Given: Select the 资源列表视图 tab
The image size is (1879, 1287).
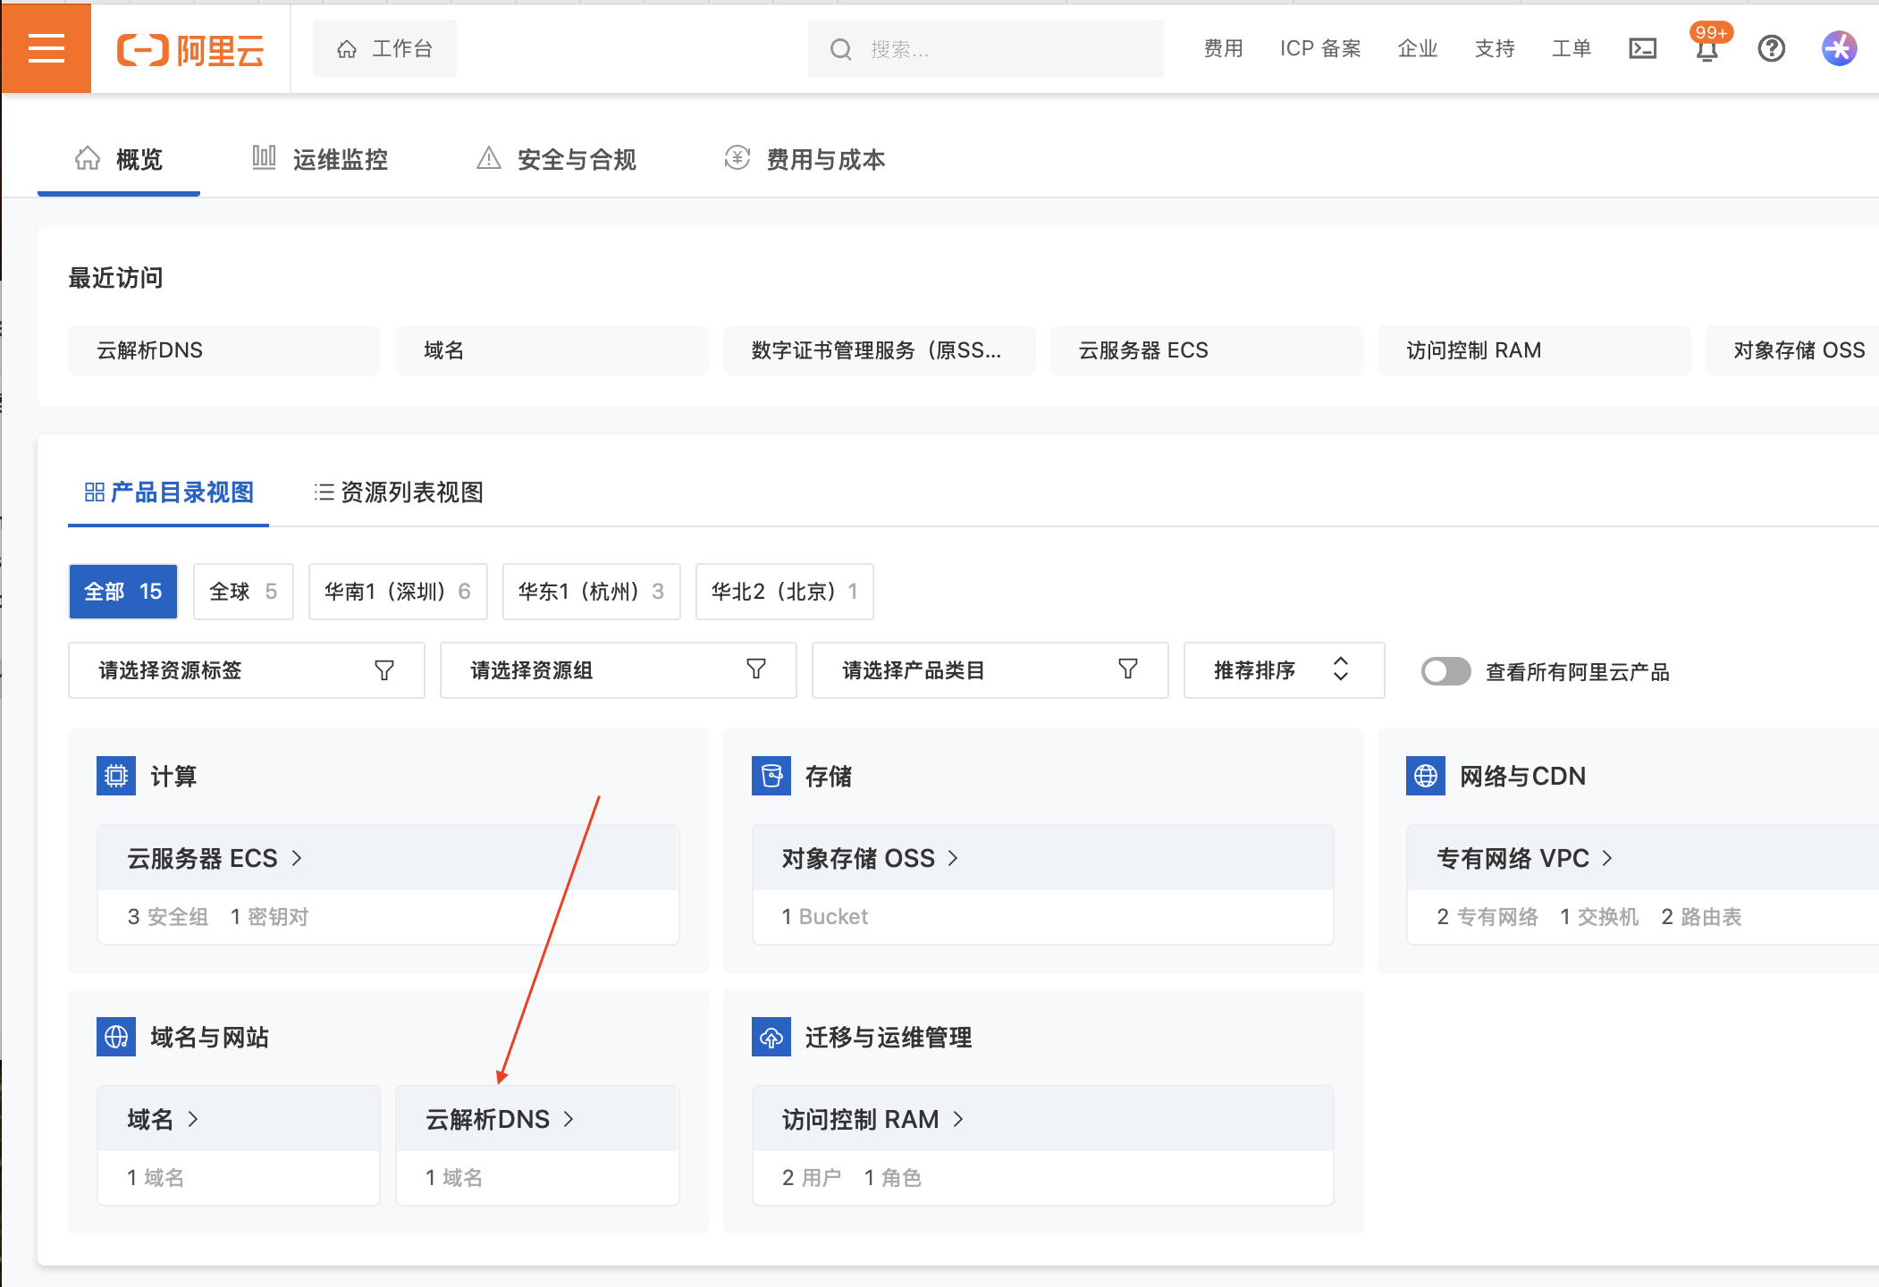Looking at the screenshot, I should click(x=399, y=492).
